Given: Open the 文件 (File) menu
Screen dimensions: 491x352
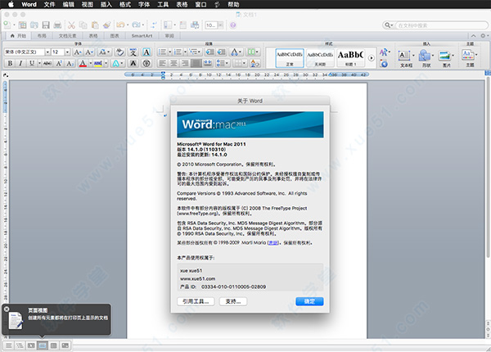Looking at the screenshot, I should [x=49, y=4].
